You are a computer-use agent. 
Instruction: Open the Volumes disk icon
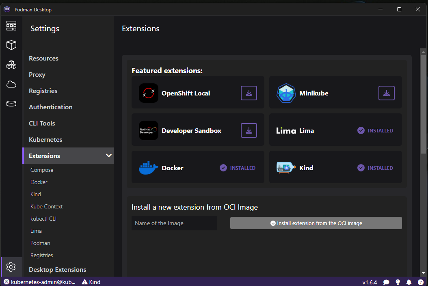click(x=11, y=104)
